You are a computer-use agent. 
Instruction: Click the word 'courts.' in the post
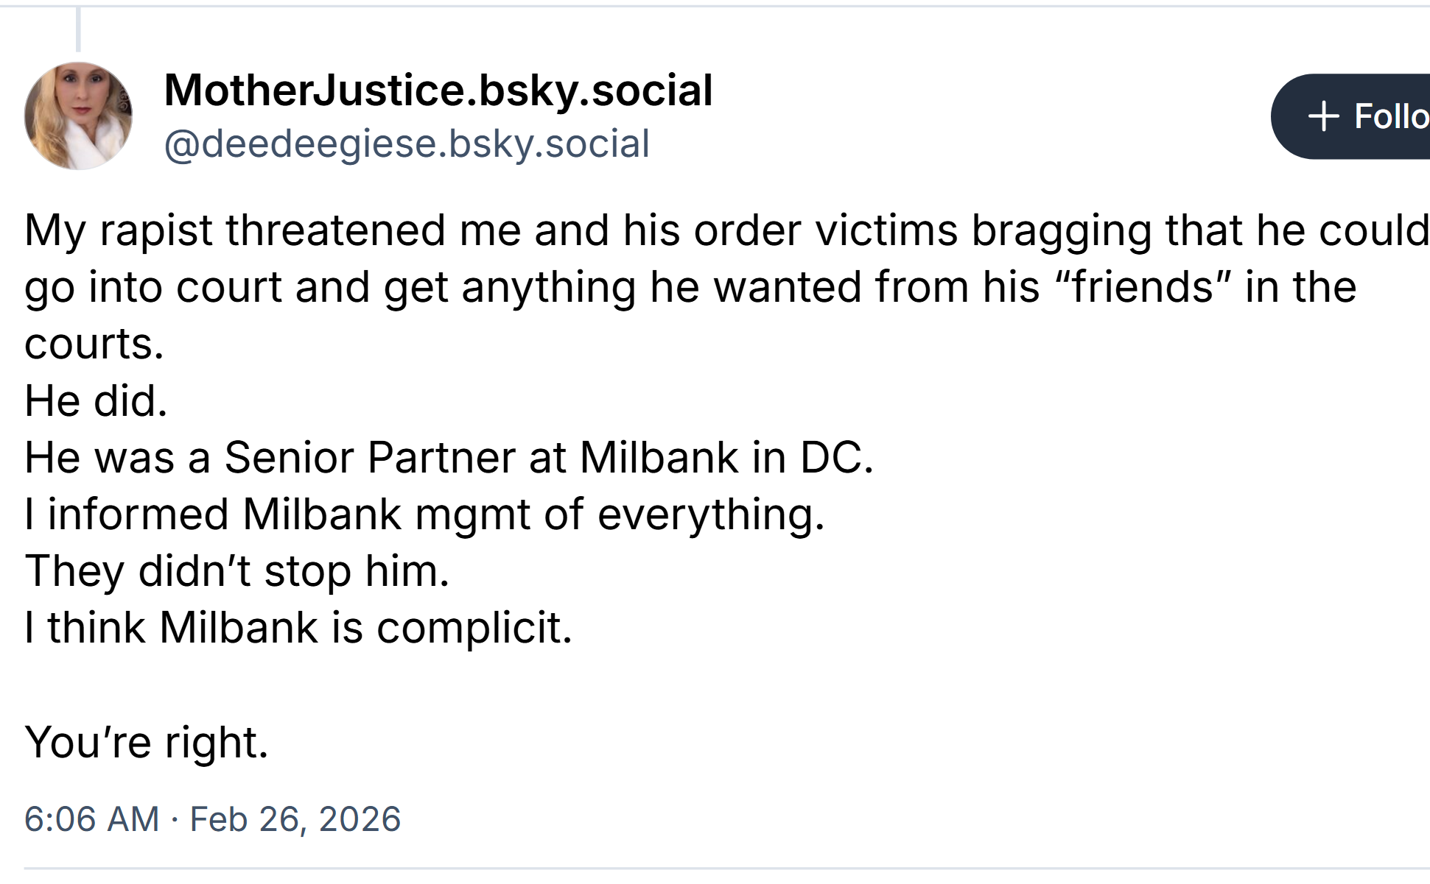pyautogui.click(x=94, y=343)
